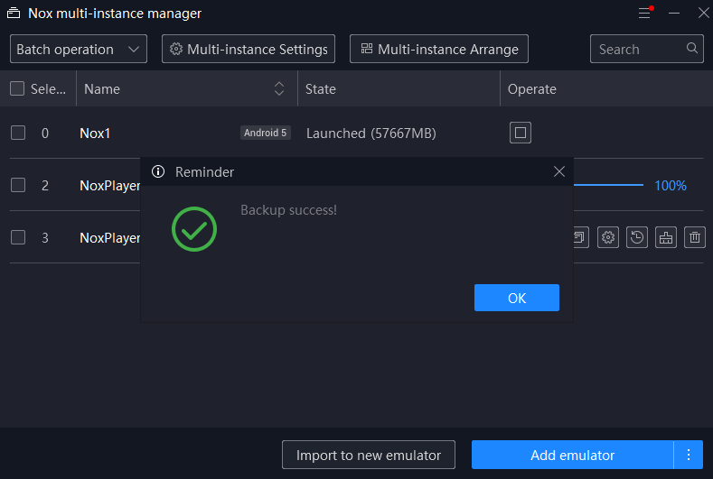Expand the Batch operation dropdown
This screenshot has width=713, height=479.
(79, 49)
